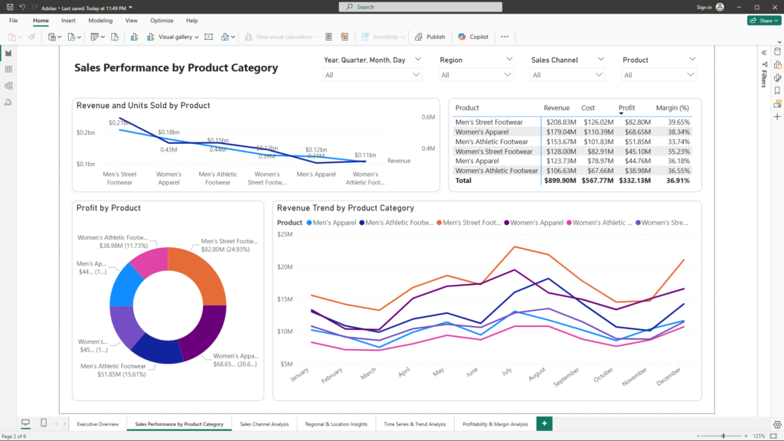Viewport: 784px width, 441px height.
Task: Switch to Table view in left sidebar
Action: (8, 69)
